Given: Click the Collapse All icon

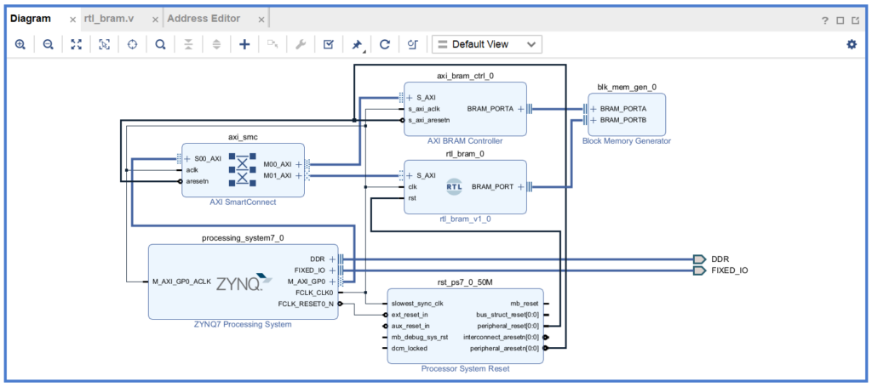Looking at the screenshot, I should [188, 44].
